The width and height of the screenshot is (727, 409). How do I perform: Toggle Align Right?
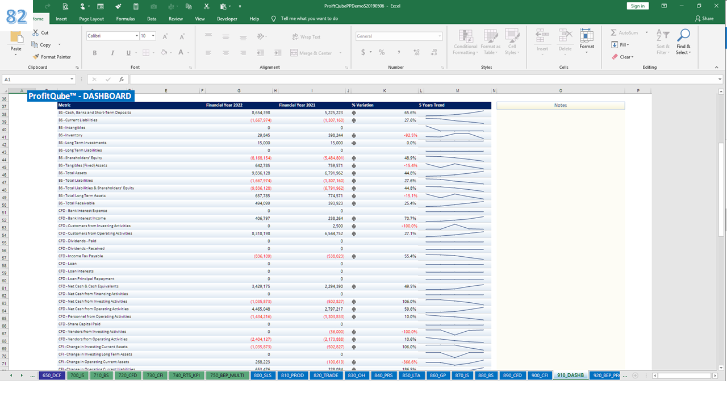click(243, 53)
